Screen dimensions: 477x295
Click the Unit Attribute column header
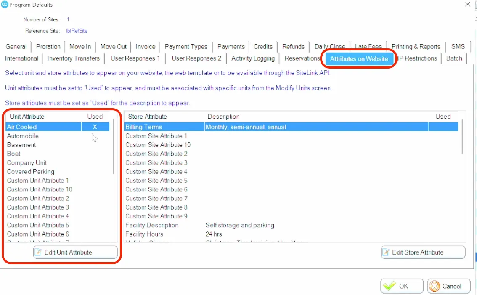[27, 117]
